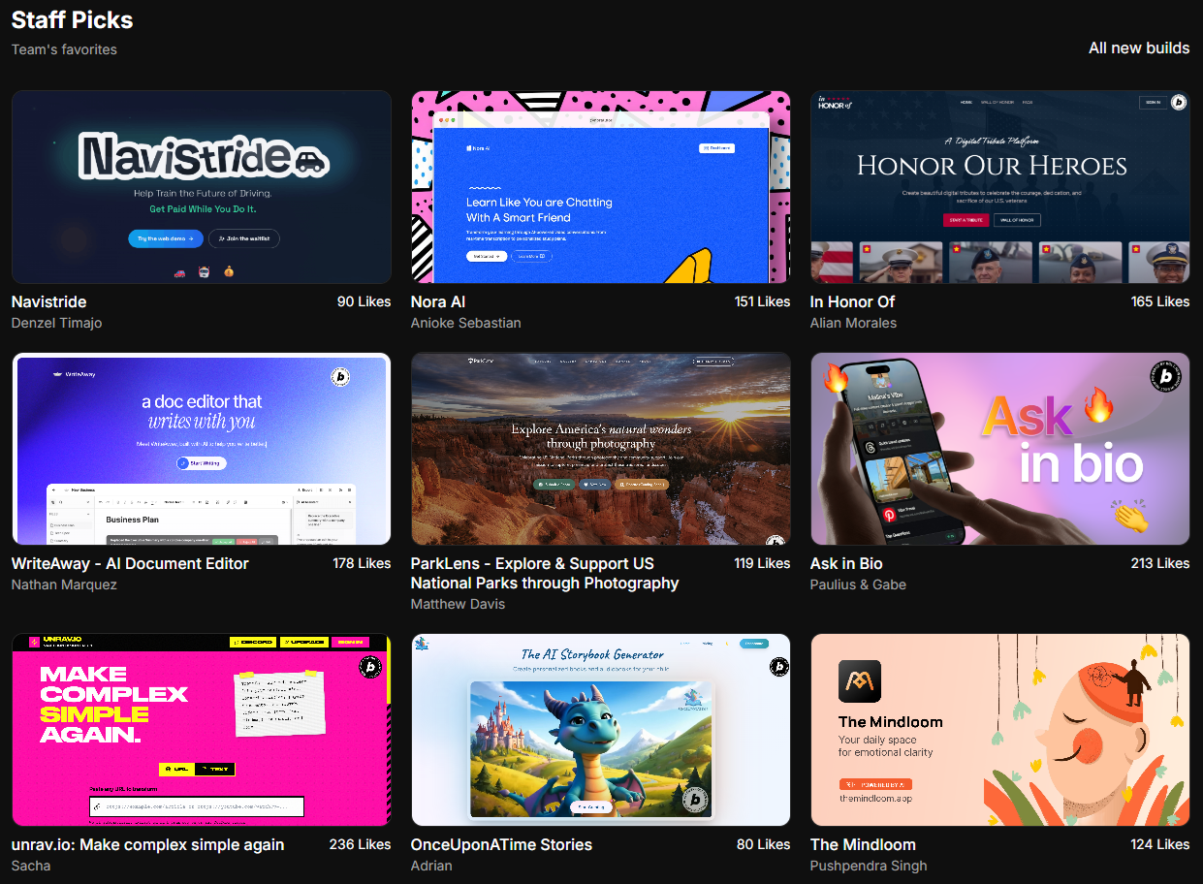Click the Navistride car logo icon
Screen dimensions: 1203x884
(x=310, y=161)
